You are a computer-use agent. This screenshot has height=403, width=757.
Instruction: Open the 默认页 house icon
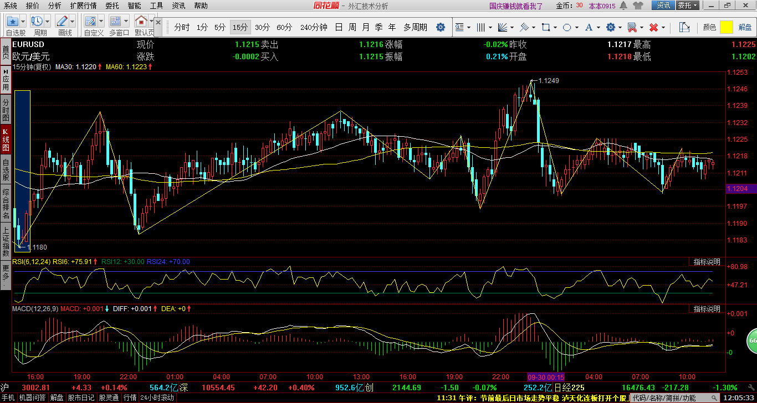tap(141, 21)
